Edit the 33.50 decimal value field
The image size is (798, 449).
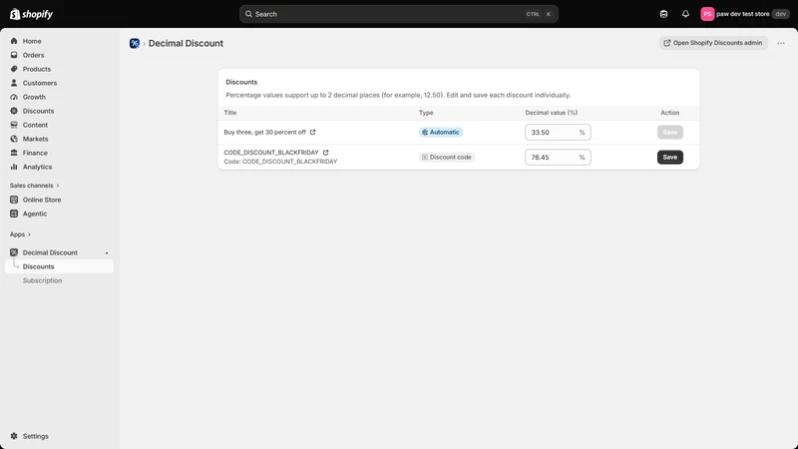(558, 132)
